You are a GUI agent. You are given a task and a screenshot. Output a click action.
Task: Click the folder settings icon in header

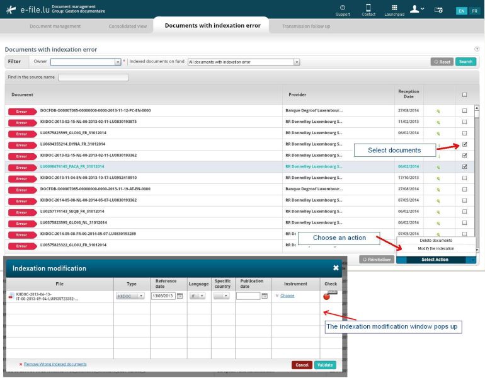click(x=439, y=10)
